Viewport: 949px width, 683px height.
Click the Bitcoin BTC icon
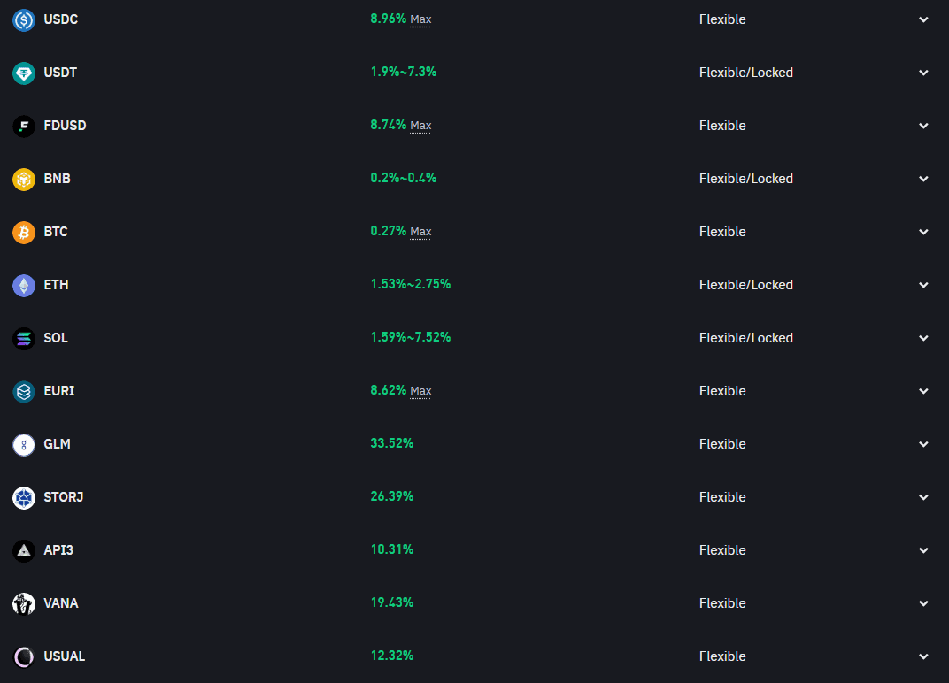point(24,232)
